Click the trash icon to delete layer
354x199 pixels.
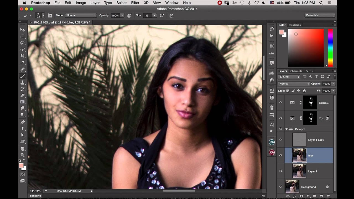point(328,196)
